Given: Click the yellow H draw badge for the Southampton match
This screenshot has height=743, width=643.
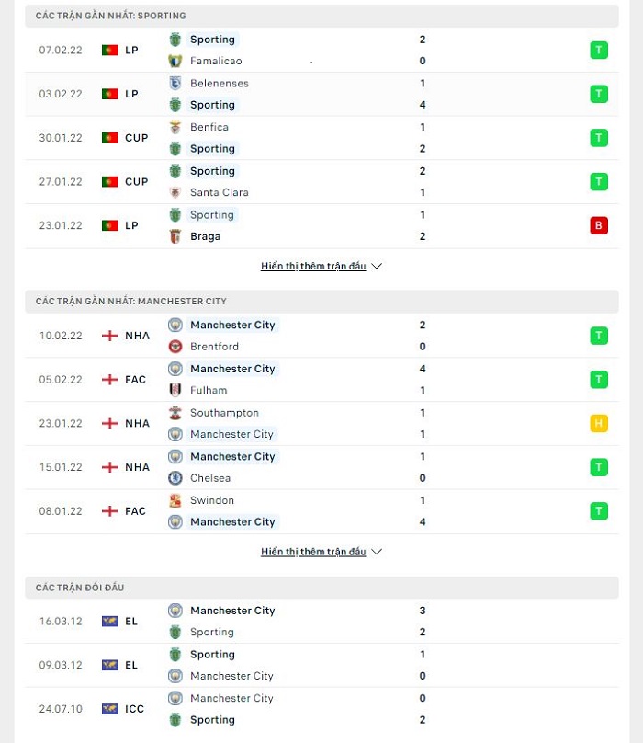Looking at the screenshot, I should click(x=599, y=423).
